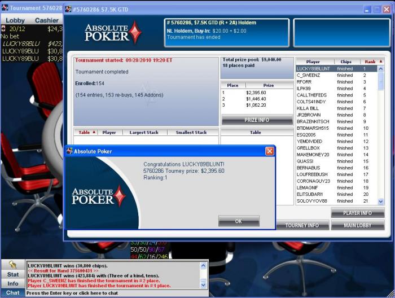The height and width of the screenshot is (298, 395).
Task: Click the Absolute Poker logo in lobby header
Action: tap(113, 33)
